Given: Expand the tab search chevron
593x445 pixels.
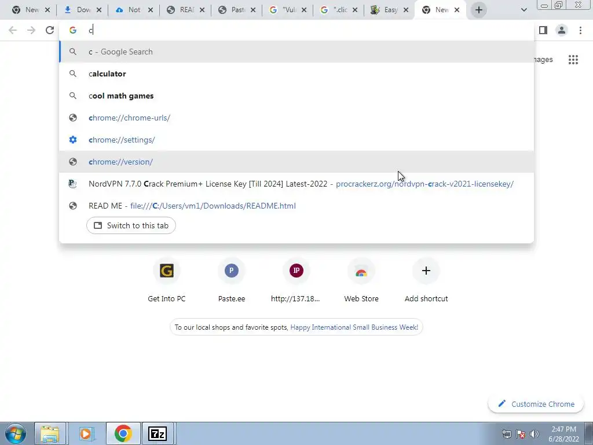Looking at the screenshot, I should pos(524,10).
